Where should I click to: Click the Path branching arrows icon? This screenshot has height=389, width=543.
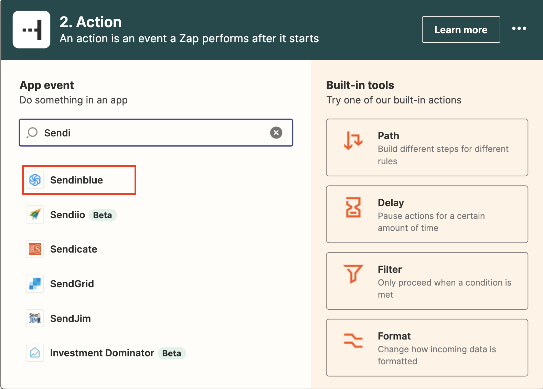point(353,141)
